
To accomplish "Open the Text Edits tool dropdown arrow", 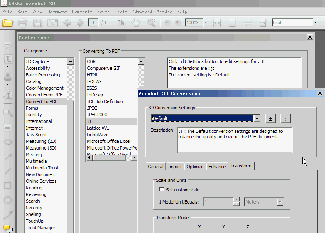I will [7, 66].
